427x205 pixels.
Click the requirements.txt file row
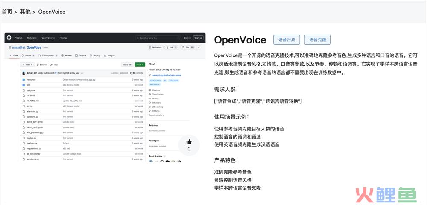tap(82, 148)
